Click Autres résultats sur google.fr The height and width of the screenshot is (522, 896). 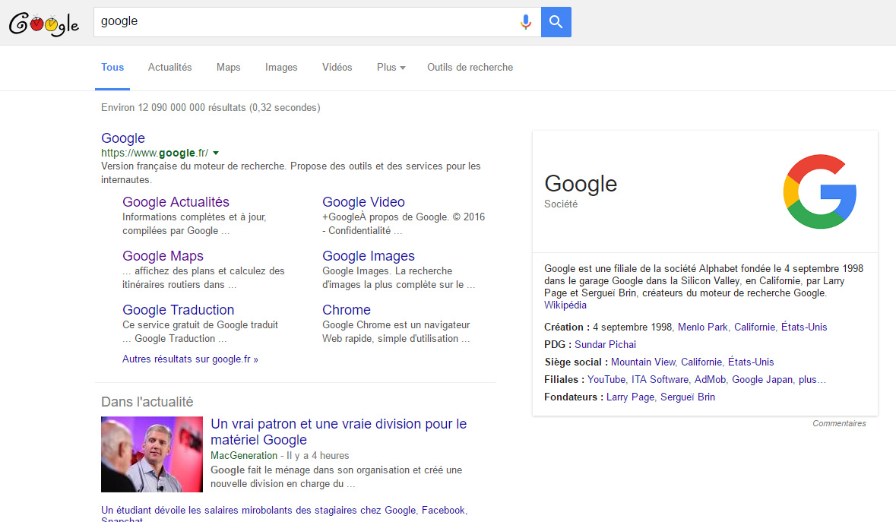click(x=190, y=359)
